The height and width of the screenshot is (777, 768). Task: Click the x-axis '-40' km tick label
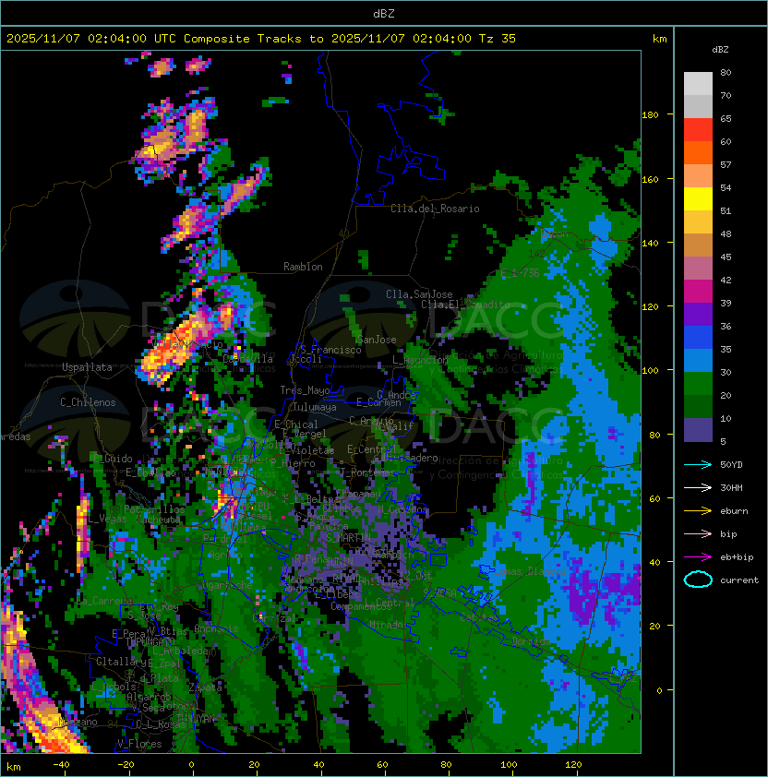61,764
